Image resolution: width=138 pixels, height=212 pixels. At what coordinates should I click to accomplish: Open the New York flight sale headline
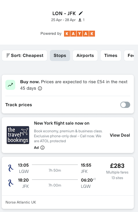pyautogui.click(x=62, y=123)
